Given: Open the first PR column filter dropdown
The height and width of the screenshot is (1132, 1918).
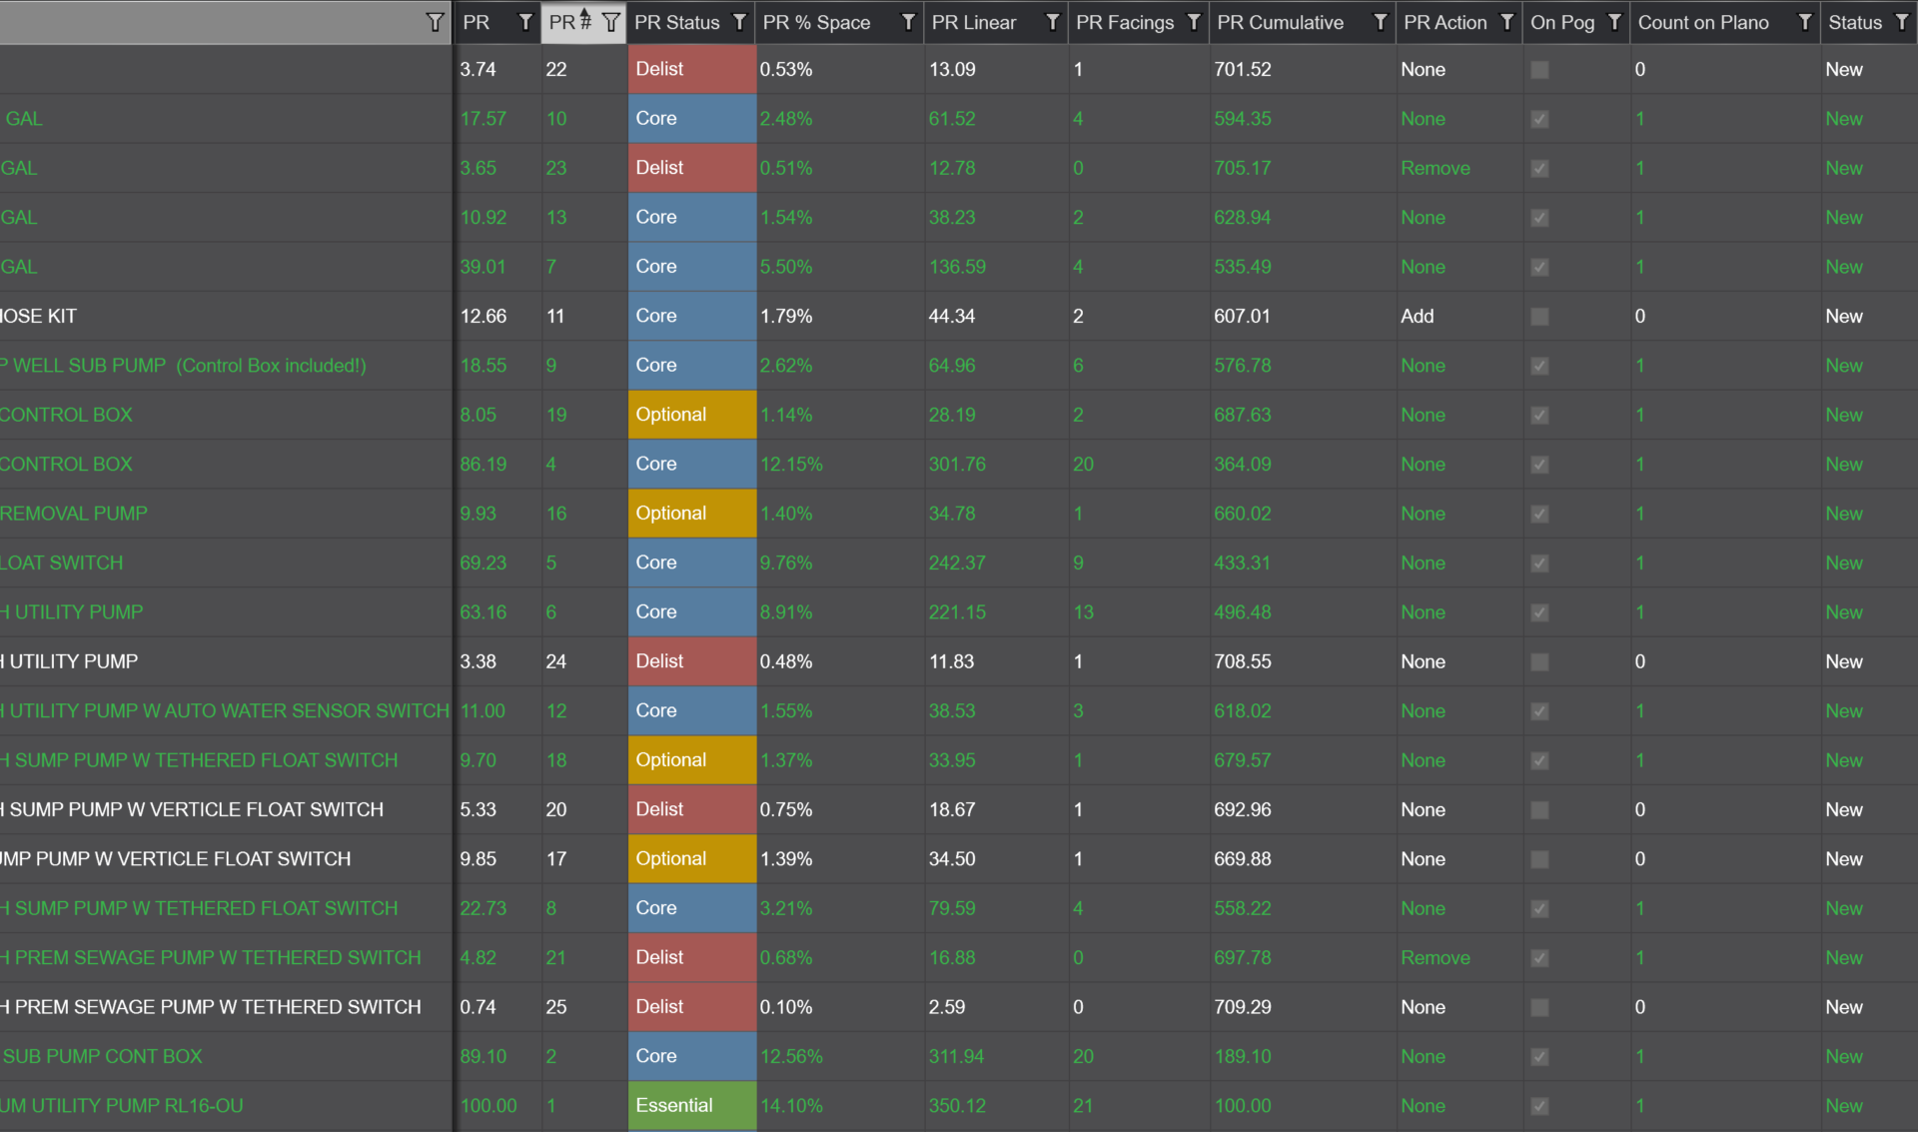Looking at the screenshot, I should coord(525,22).
